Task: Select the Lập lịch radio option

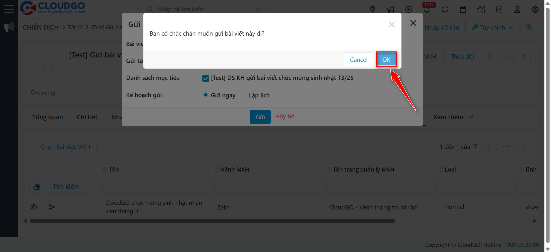Action: pyautogui.click(x=244, y=95)
